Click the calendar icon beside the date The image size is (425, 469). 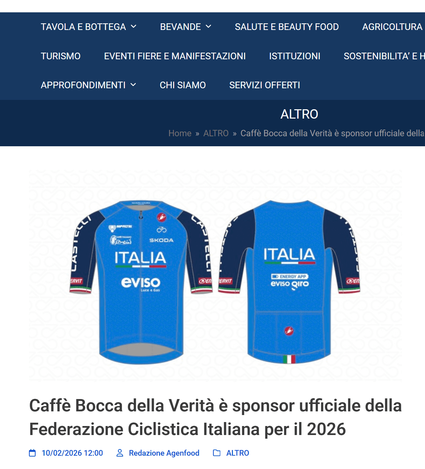(32, 453)
